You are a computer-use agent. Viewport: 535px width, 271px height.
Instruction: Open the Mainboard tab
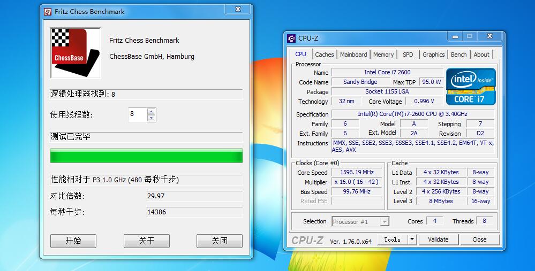[353, 55]
